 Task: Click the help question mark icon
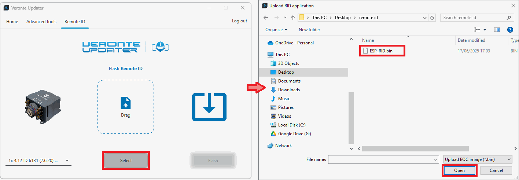click(x=509, y=30)
